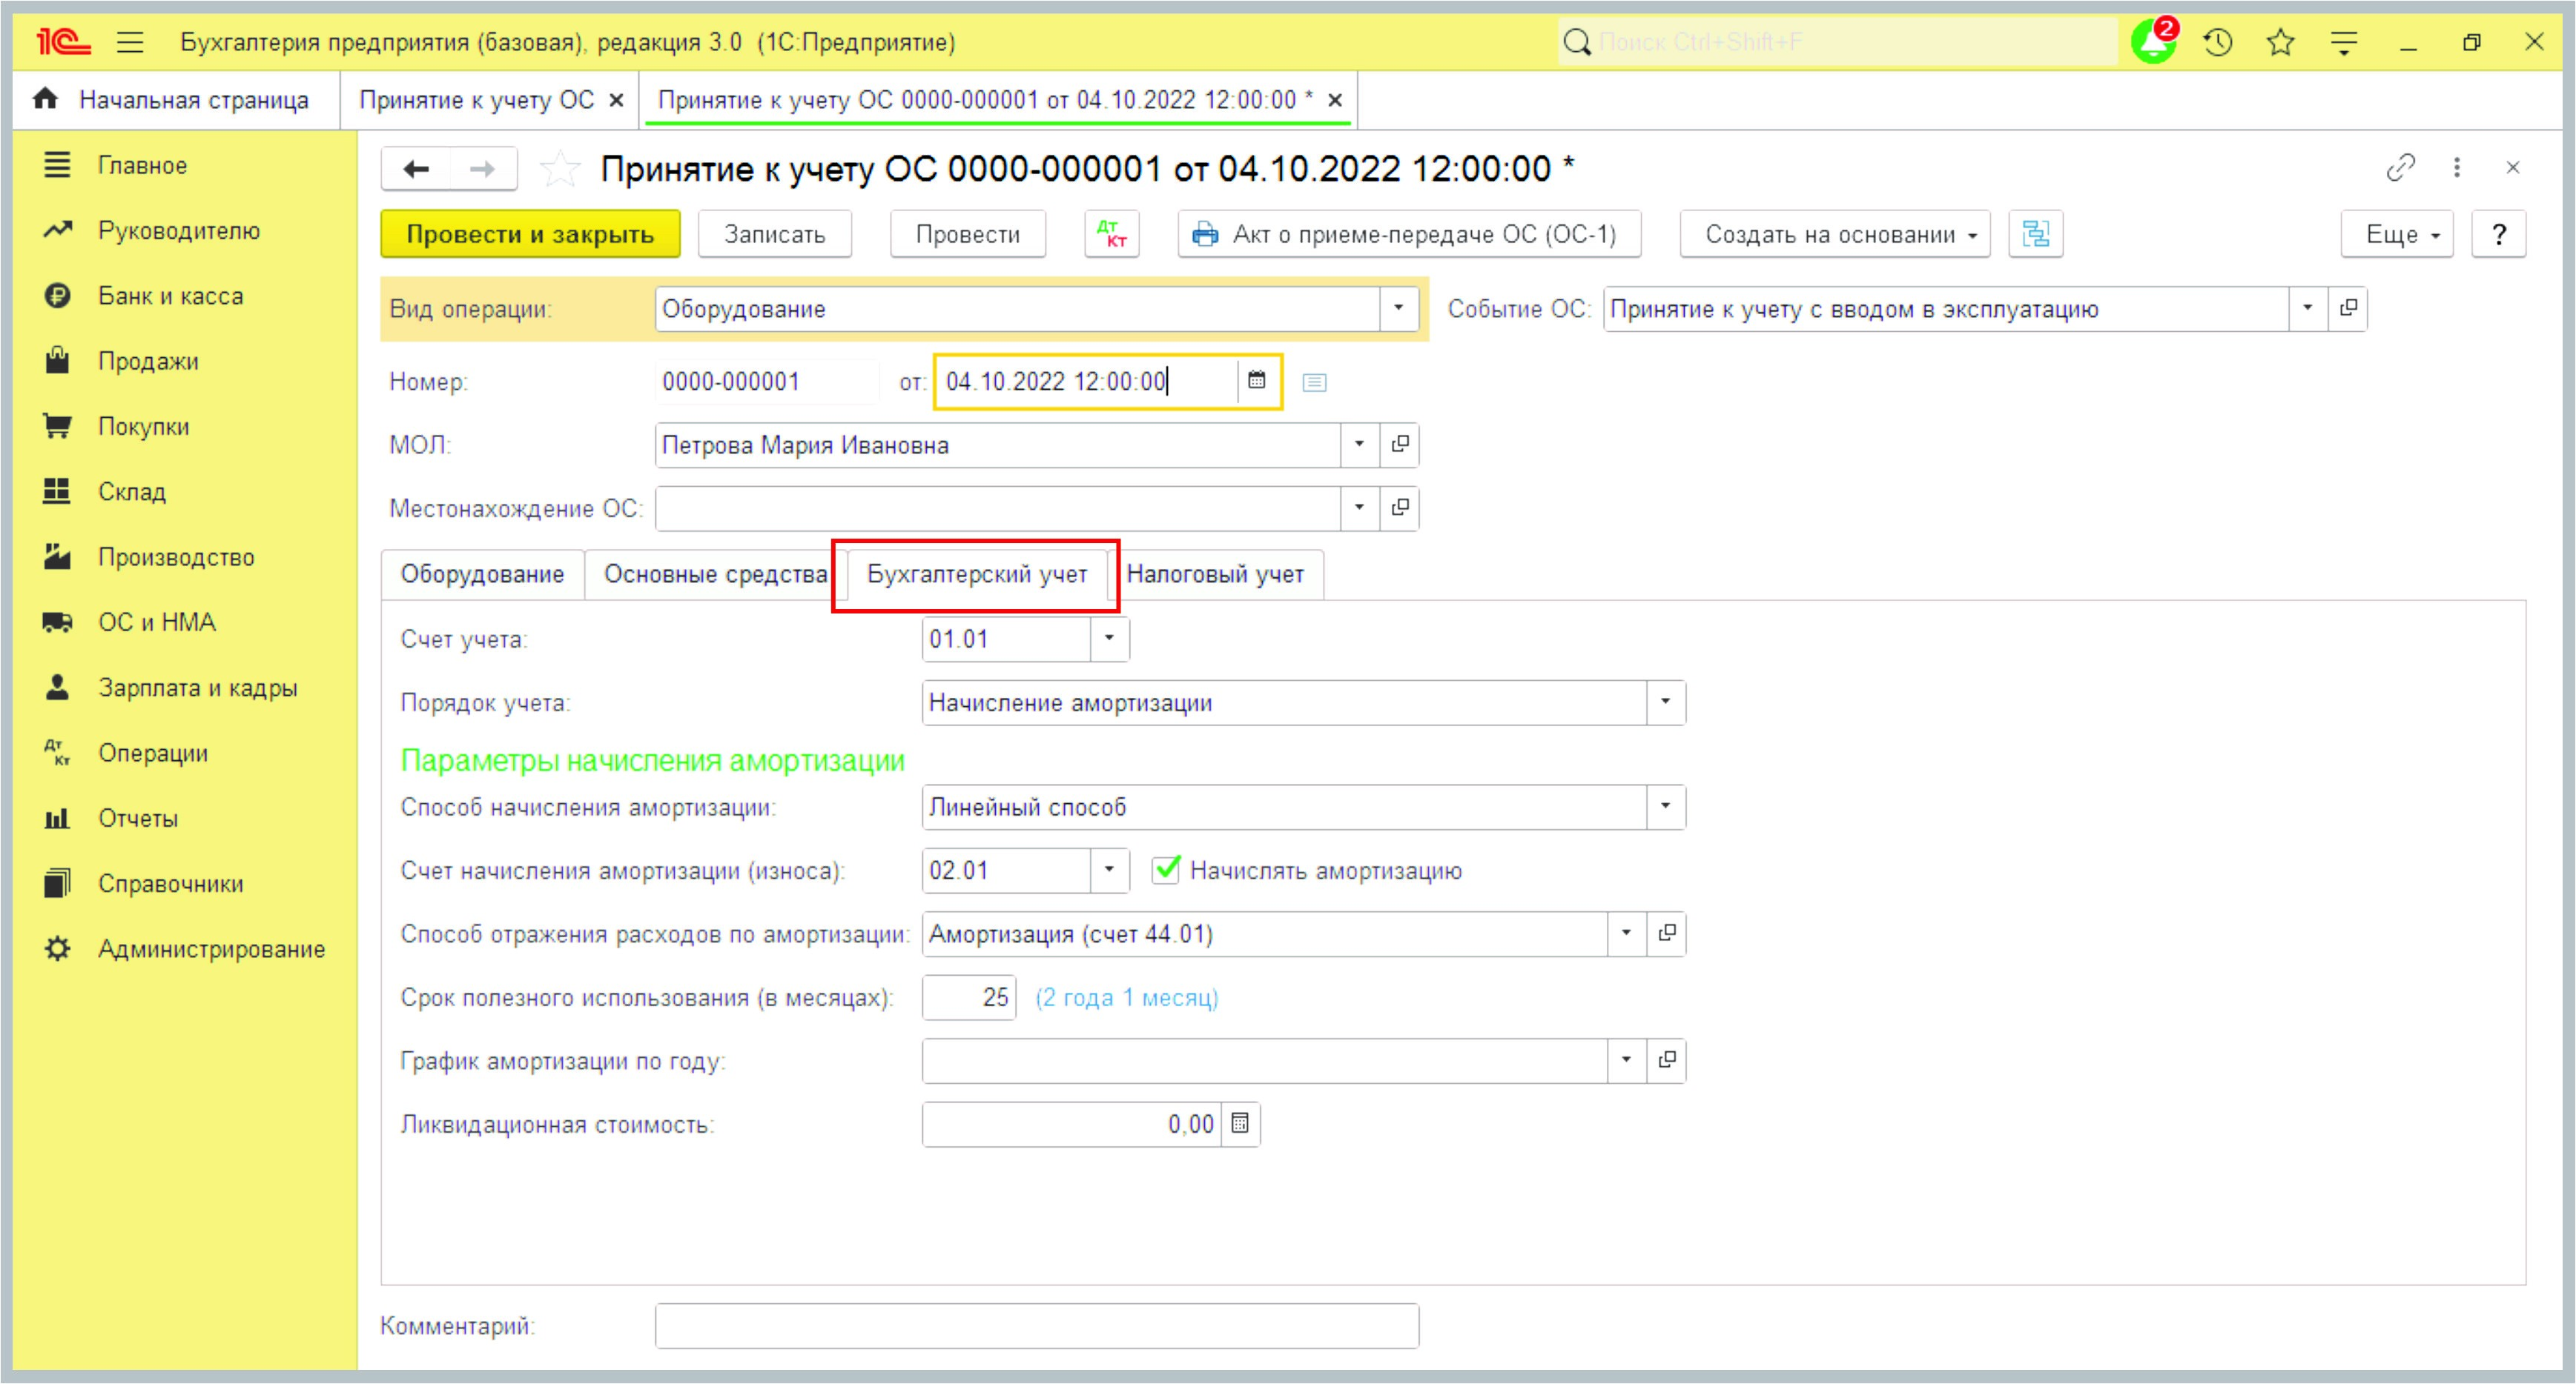Expand График амортизации по году dropdown
This screenshot has width=2576, height=1384.
[x=1626, y=1060]
